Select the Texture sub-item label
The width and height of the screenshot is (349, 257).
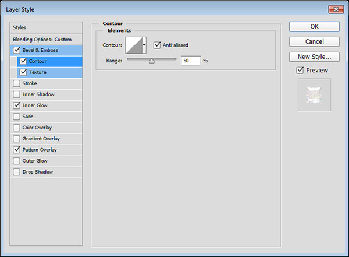pyautogui.click(x=38, y=72)
